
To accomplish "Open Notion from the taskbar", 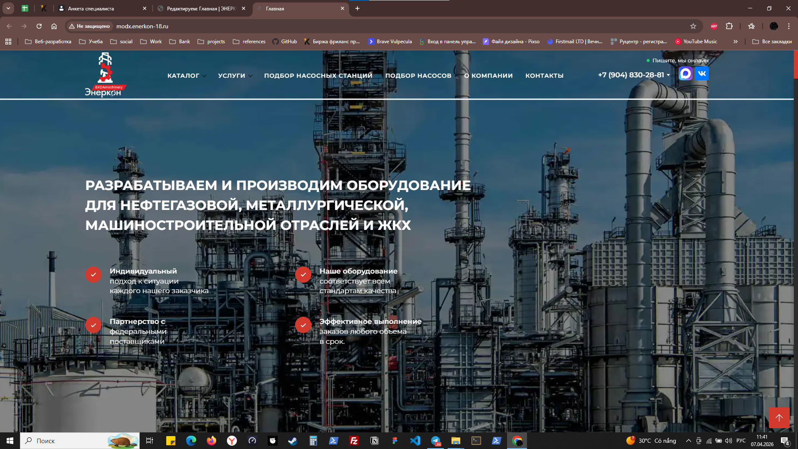I will pyautogui.click(x=374, y=441).
